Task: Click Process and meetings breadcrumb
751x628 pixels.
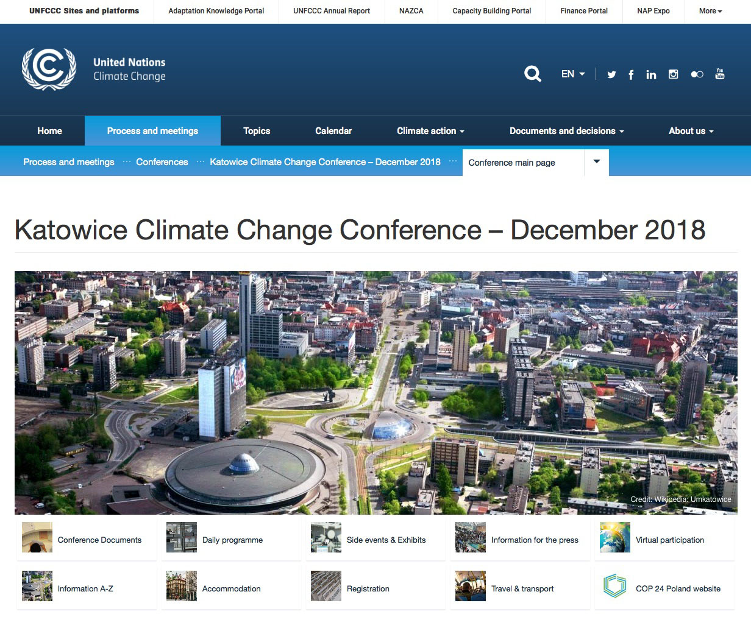Action: (x=69, y=162)
